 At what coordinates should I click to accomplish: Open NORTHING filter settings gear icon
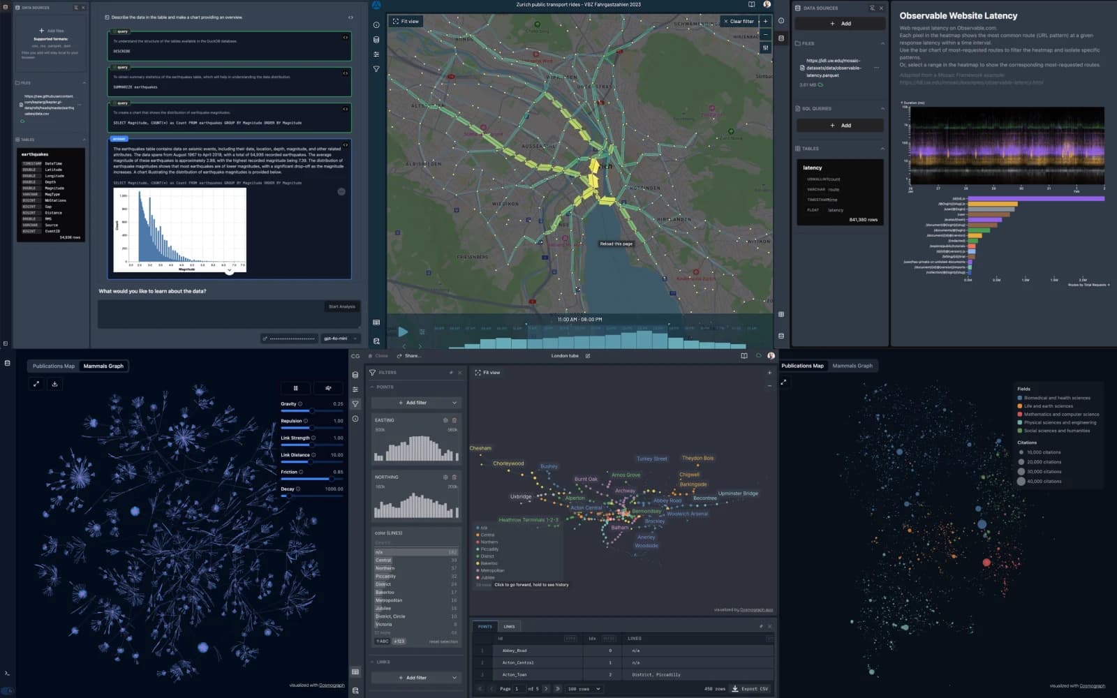point(445,477)
